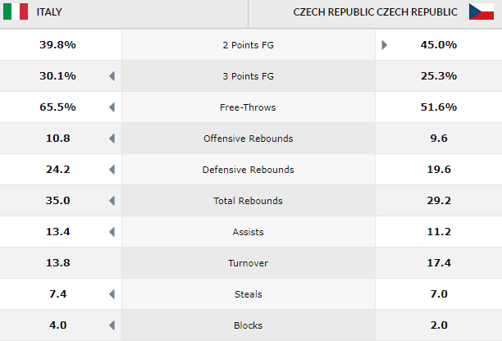
Task: Select the 2 Points FG stat label
Action: pyautogui.click(x=248, y=45)
